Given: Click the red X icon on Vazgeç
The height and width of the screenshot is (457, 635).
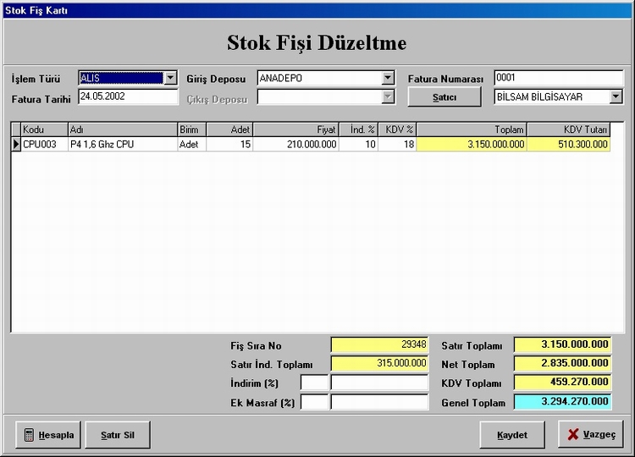Looking at the screenshot, I should click(x=573, y=434).
